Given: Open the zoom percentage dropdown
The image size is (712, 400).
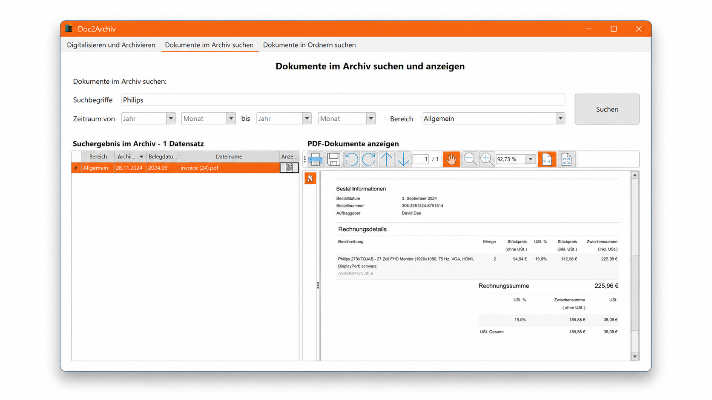Looking at the screenshot, I should [531, 159].
